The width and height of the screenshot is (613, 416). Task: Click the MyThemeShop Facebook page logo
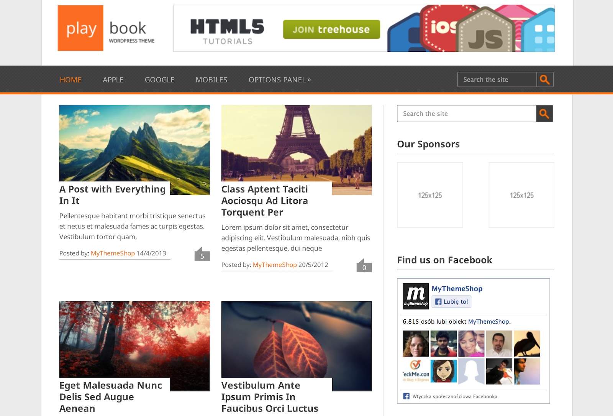click(x=416, y=296)
